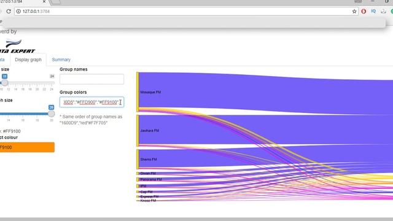Screen dimensions: 393x221
Task: Select the Cap FM node label
Action: point(146,192)
